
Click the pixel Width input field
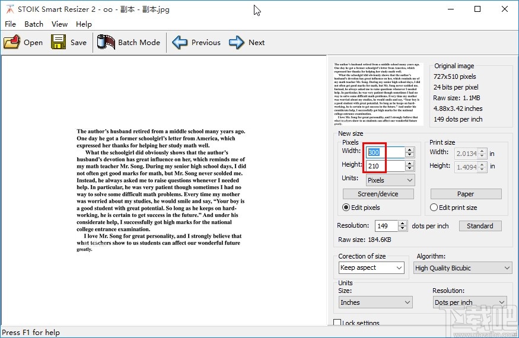pyautogui.click(x=386, y=152)
